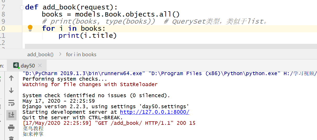This screenshot has width=317, height=140.
Task: Click the trash icon to clear console
Action: tap(11, 138)
